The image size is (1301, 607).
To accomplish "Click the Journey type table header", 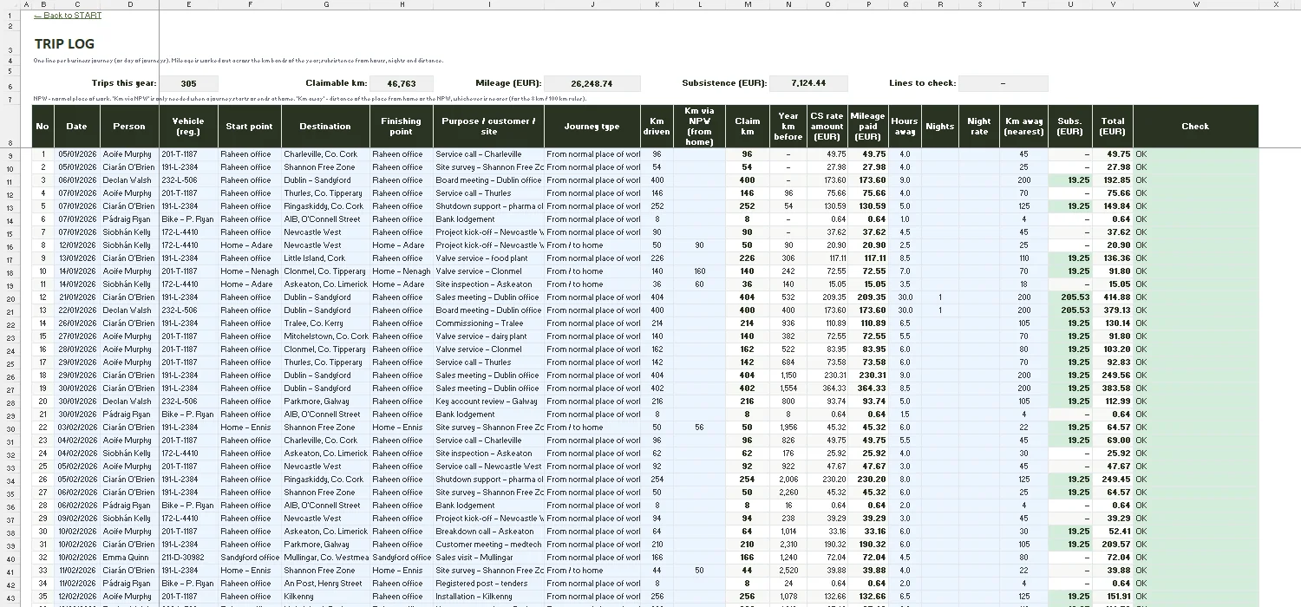I will (592, 127).
